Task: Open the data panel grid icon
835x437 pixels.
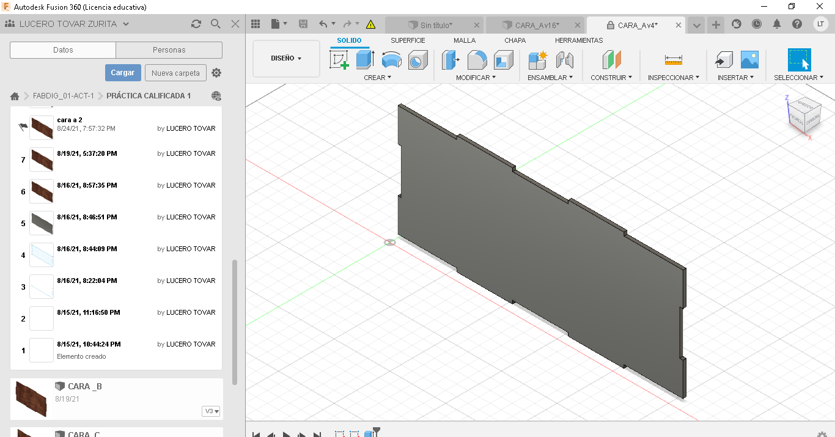Action: [x=256, y=24]
